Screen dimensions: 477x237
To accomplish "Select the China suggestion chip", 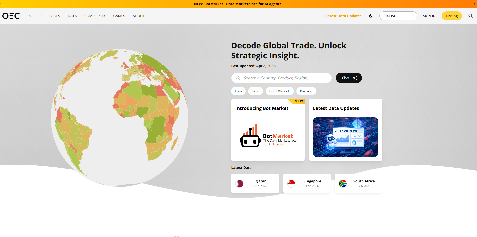I will (x=238, y=91).
